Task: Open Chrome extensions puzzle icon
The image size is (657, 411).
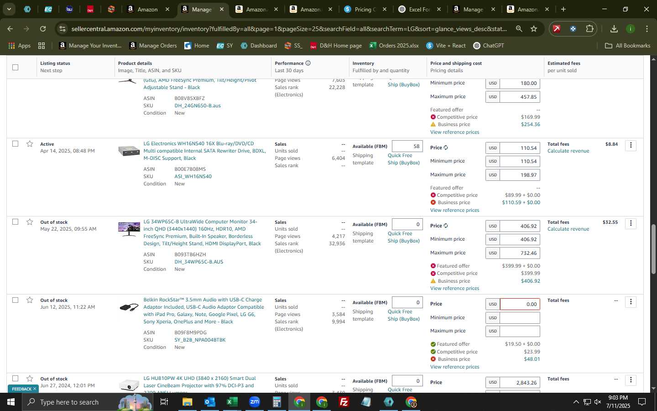Action: pos(589,29)
